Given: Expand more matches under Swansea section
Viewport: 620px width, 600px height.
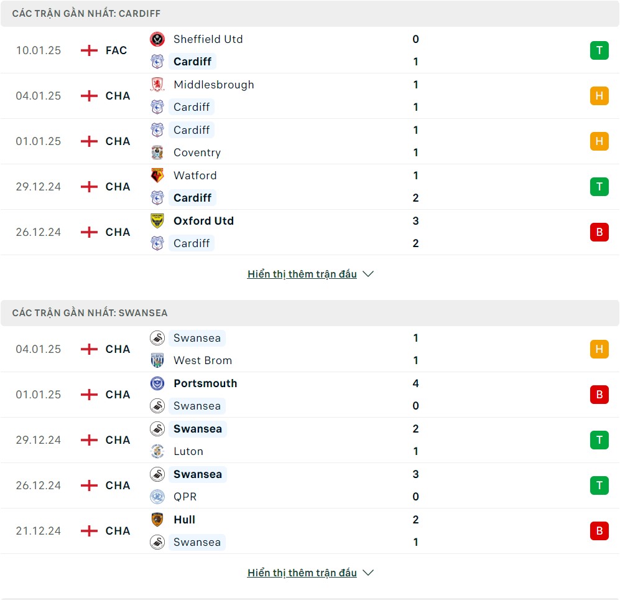Looking at the screenshot, I should [302, 573].
